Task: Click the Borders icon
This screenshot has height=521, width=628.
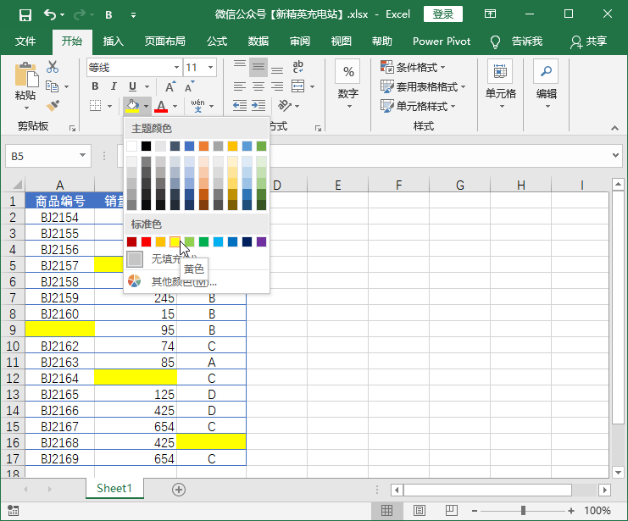Action: pos(95,106)
